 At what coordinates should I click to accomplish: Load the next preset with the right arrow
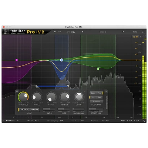[123, 32]
